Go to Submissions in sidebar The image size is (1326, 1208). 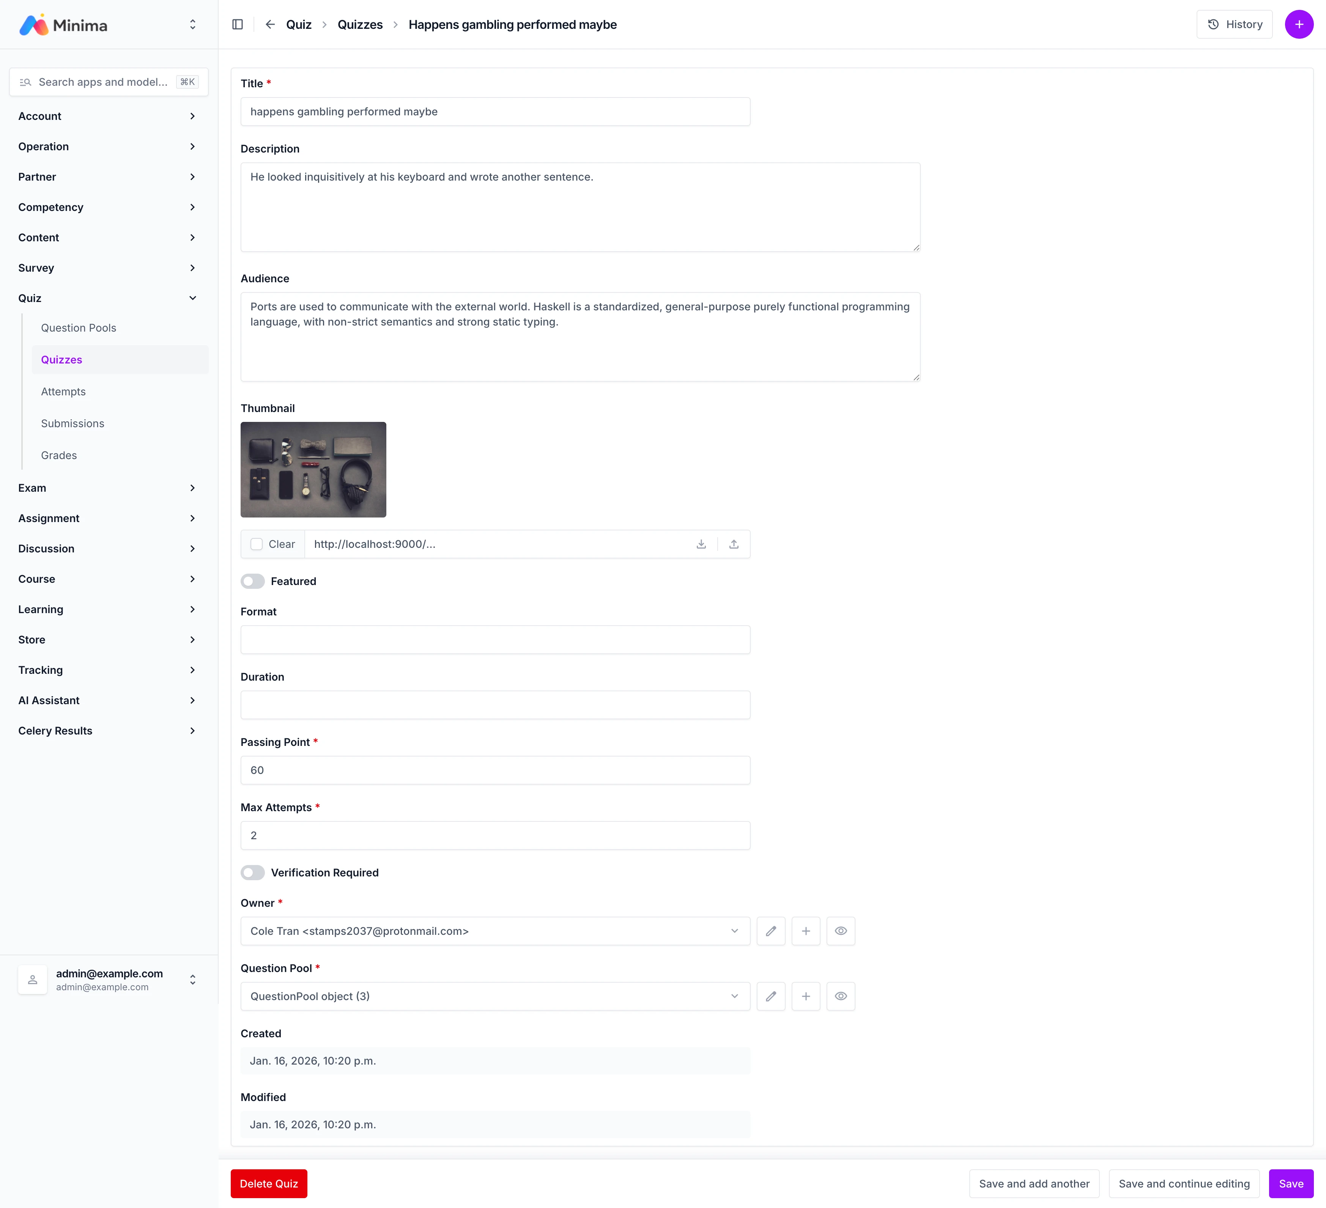(x=72, y=423)
